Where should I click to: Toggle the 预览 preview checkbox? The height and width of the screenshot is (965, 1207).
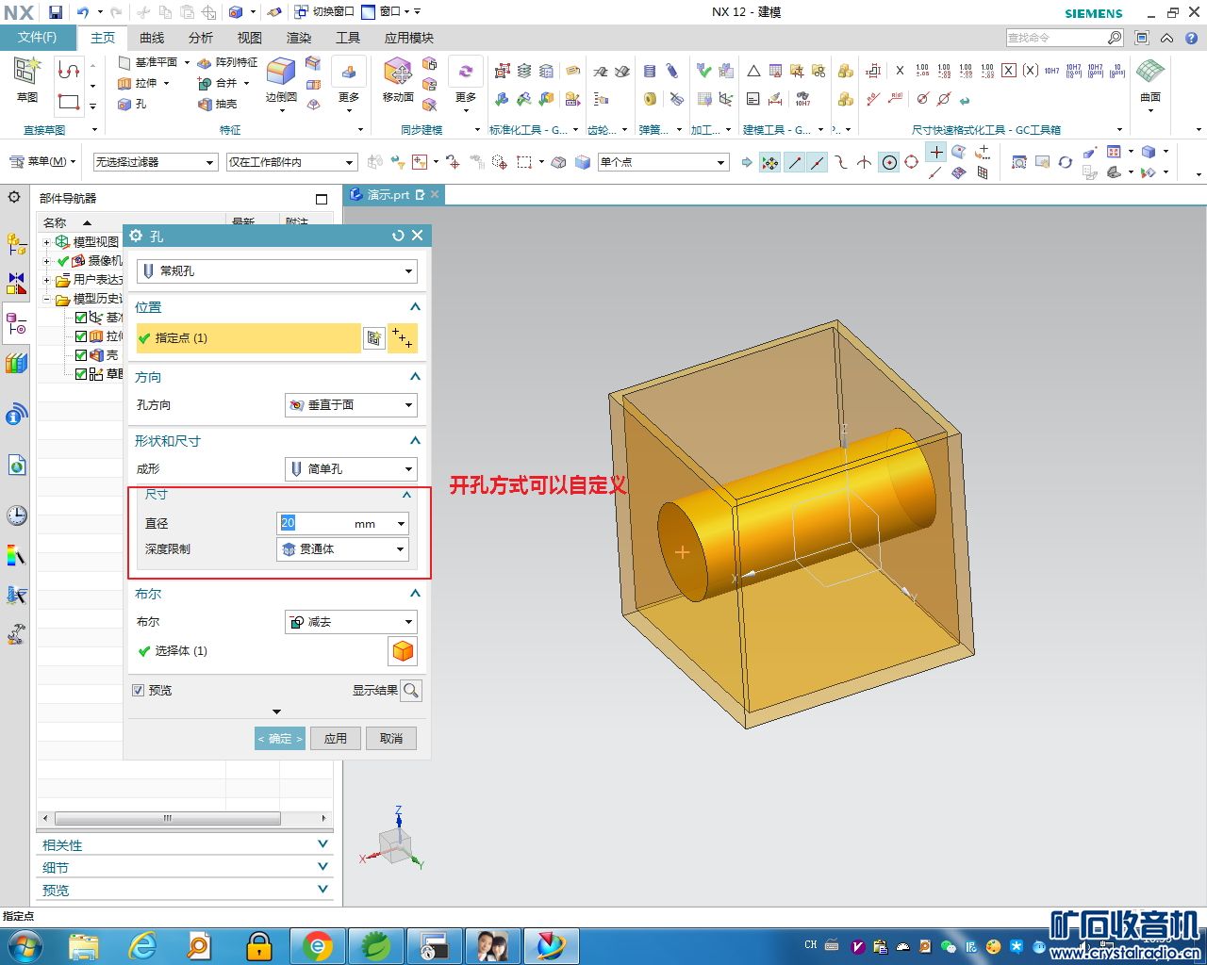click(139, 691)
